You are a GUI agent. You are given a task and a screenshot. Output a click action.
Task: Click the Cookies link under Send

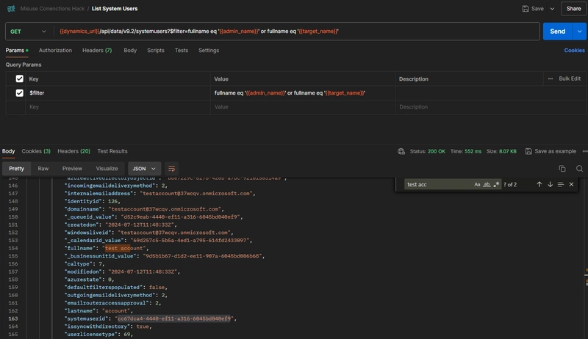pos(574,51)
